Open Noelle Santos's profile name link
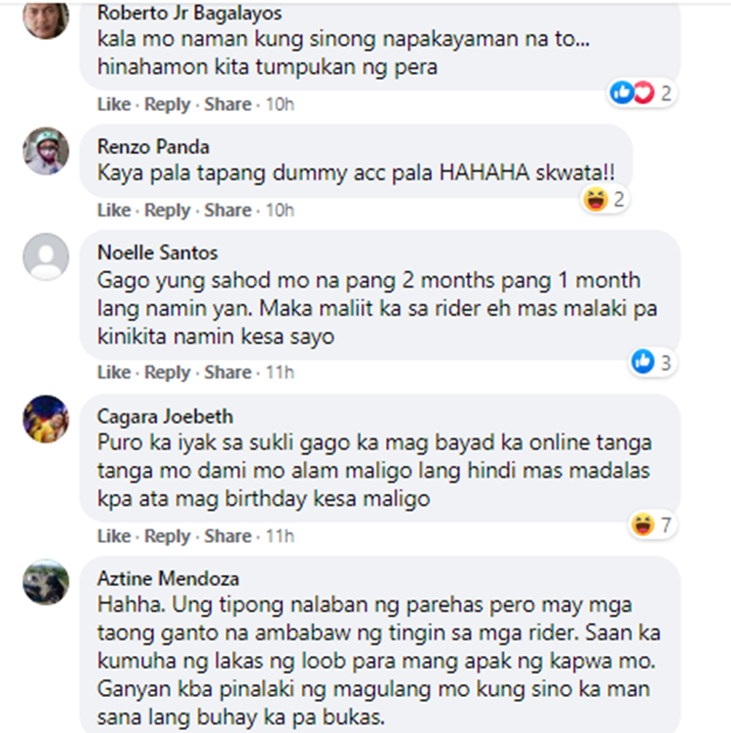Screen dimensions: 731x733 coord(158,252)
